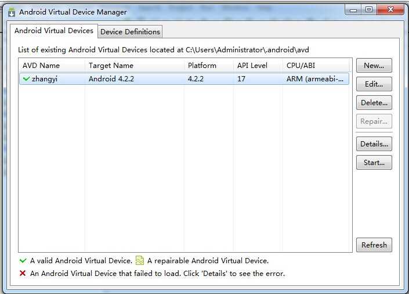The image size is (409, 294).
Task: Maximize the AVD Manager window
Action: (369, 10)
